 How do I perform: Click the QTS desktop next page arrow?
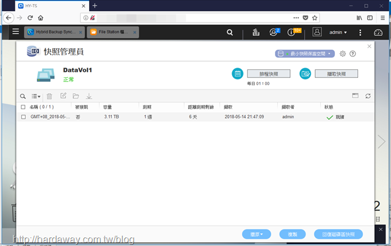click(381, 142)
